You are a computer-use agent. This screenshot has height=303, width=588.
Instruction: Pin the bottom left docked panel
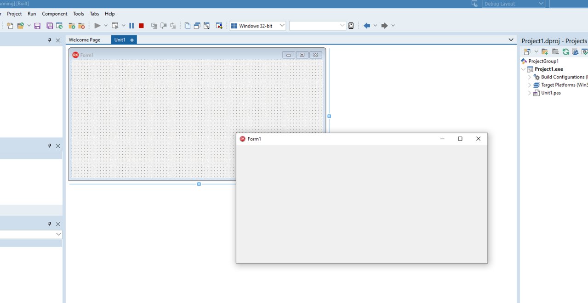[x=50, y=224]
